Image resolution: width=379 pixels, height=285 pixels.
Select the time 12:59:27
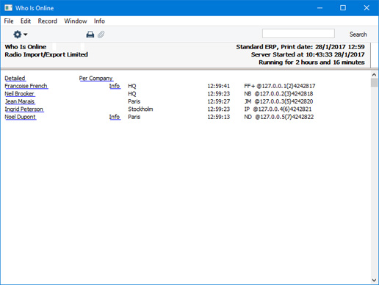[x=219, y=101]
